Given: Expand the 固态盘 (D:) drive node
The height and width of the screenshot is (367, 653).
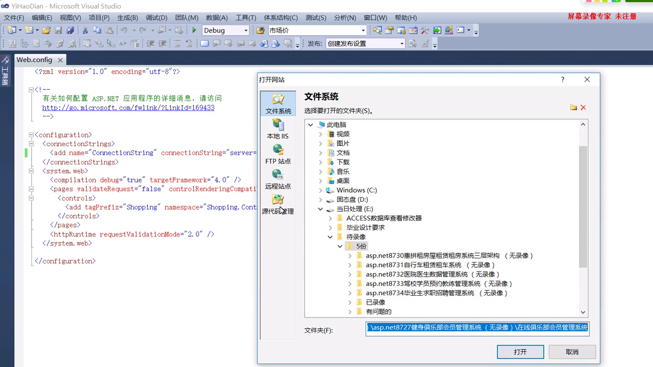Looking at the screenshot, I should (320, 199).
